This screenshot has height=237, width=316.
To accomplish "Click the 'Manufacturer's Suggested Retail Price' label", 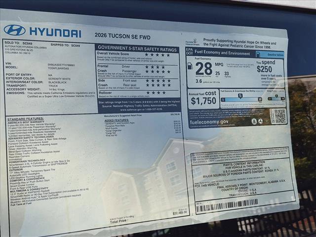I will pyautogui.click(x=123, y=116).
